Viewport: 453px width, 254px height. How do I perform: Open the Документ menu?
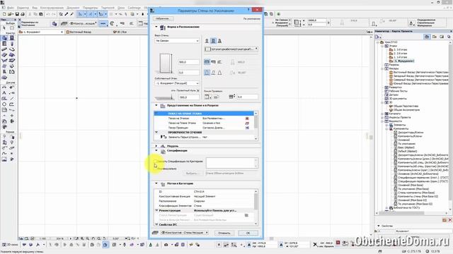pyautogui.click(x=73, y=8)
